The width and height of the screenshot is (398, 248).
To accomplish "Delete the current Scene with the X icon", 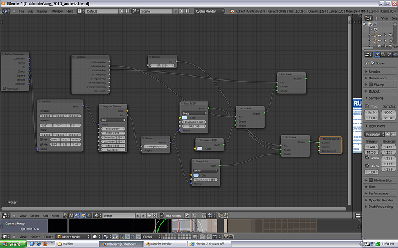I will click(186, 11).
